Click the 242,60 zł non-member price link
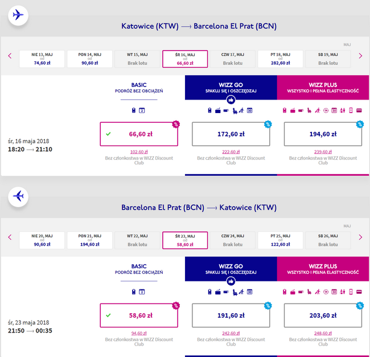The image size is (370, 357). [231, 333]
